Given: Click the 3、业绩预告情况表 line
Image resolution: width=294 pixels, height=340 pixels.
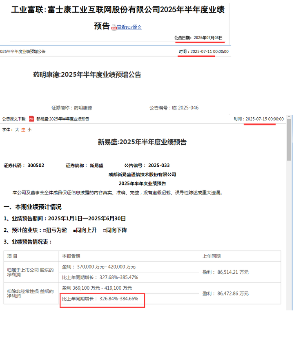Looking at the screenshot, I should click(x=28, y=242).
